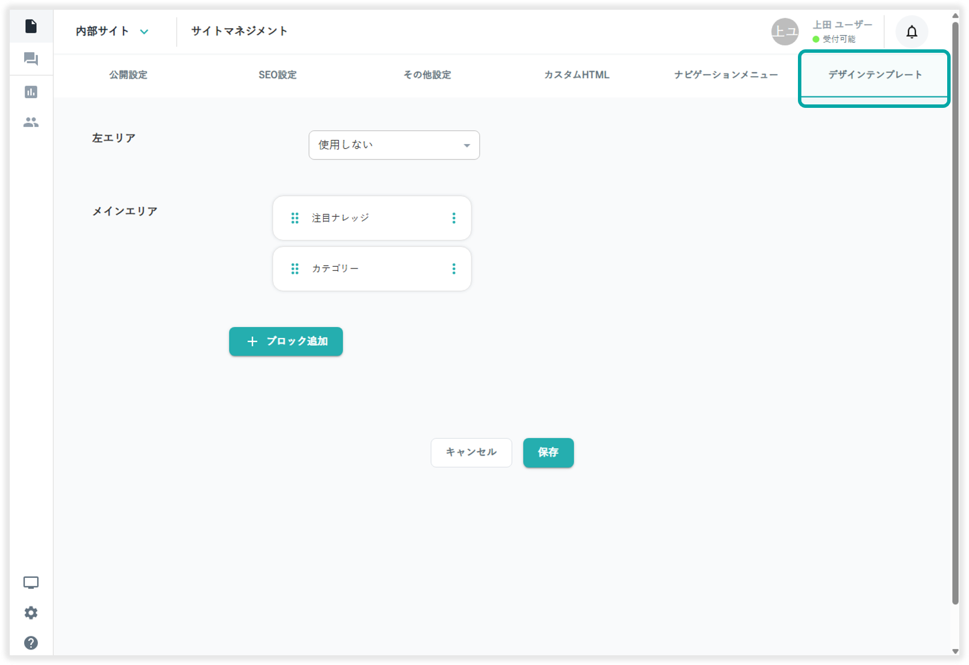This screenshot has width=969, height=665.
Task: Open more options for カテゴリー block
Action: coord(454,269)
